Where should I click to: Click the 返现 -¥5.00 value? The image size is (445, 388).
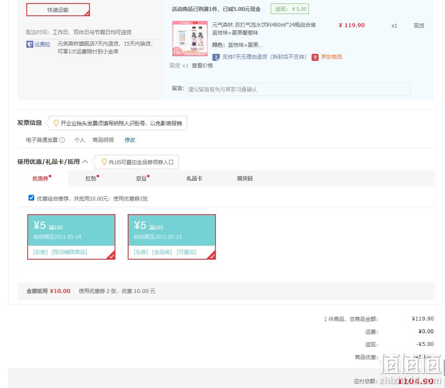tap(425, 344)
